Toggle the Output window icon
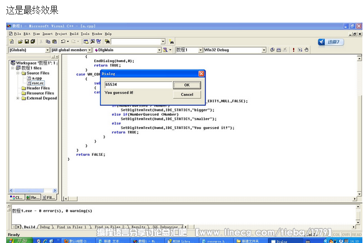 [x=92, y=41]
